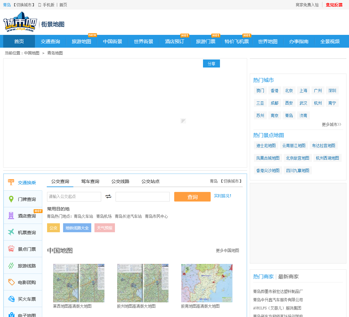This screenshot has width=349, height=317.
Task: Click 青岛机场 hot destination
Action: point(104,216)
